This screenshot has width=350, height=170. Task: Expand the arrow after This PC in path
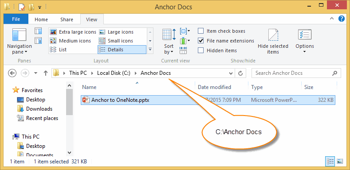[92, 73]
